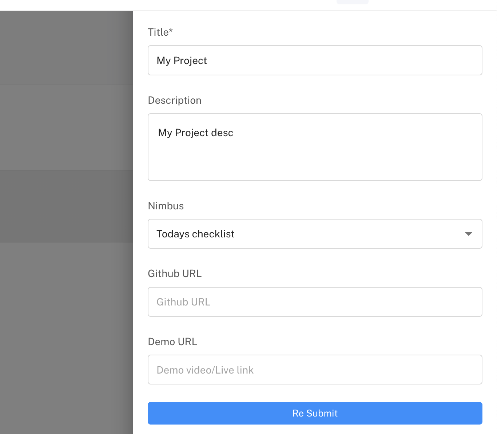The image size is (497, 434).
Task: Place cursor in "My Project" title text
Action: [x=182, y=60]
